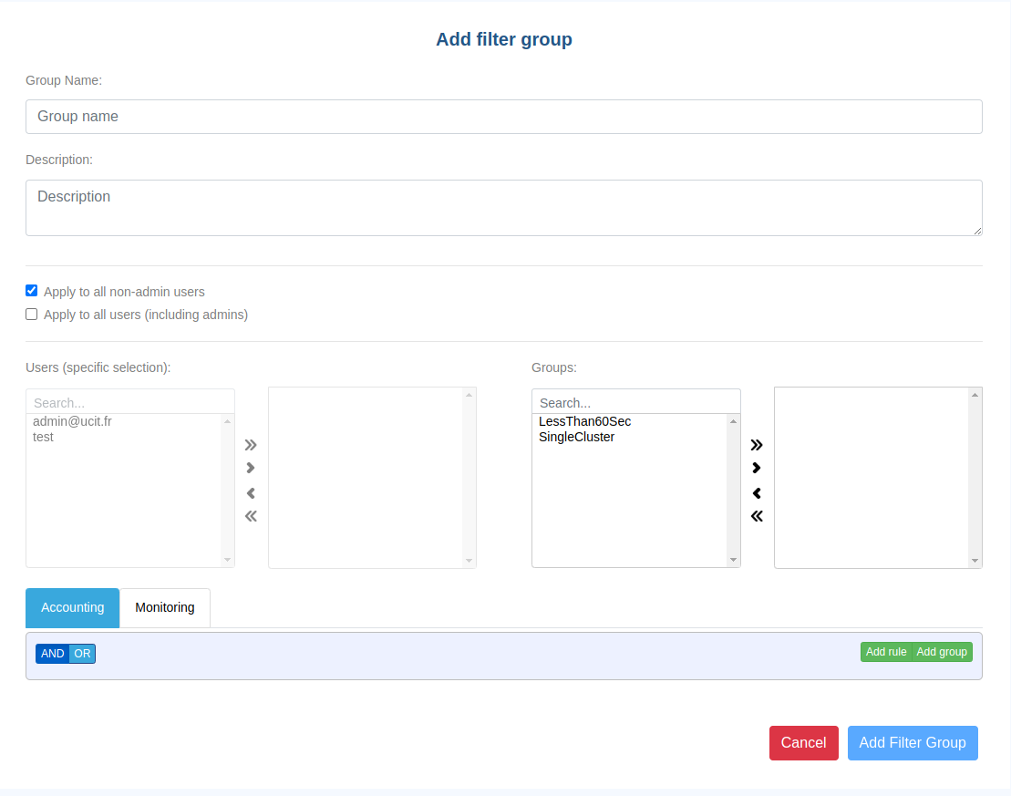The image size is (1011, 796).
Task: Select admin@ucit.fr in Users list
Action: pos(72,421)
